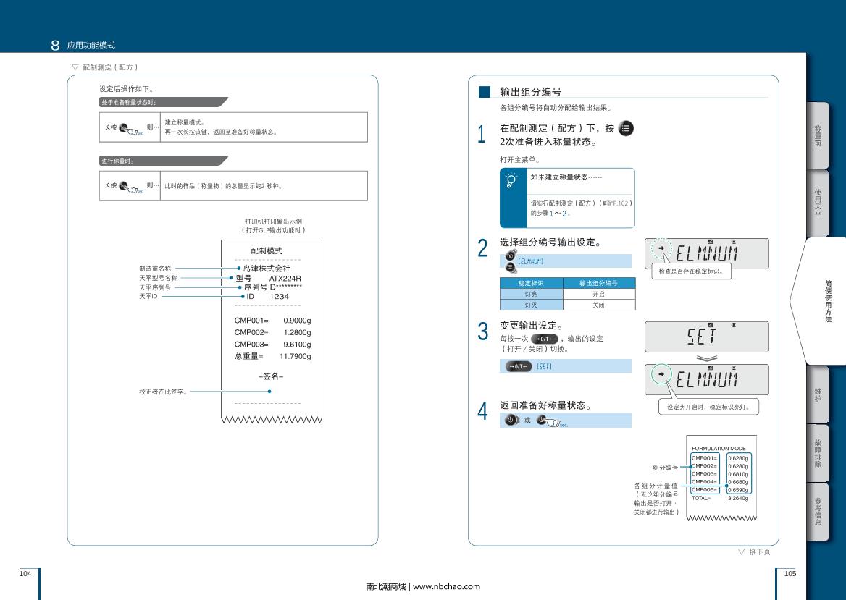Image resolution: width=846 pixels, height=600 pixels.
Task: Click the triangle before 配制测定(配方)
Action: pos(75,67)
